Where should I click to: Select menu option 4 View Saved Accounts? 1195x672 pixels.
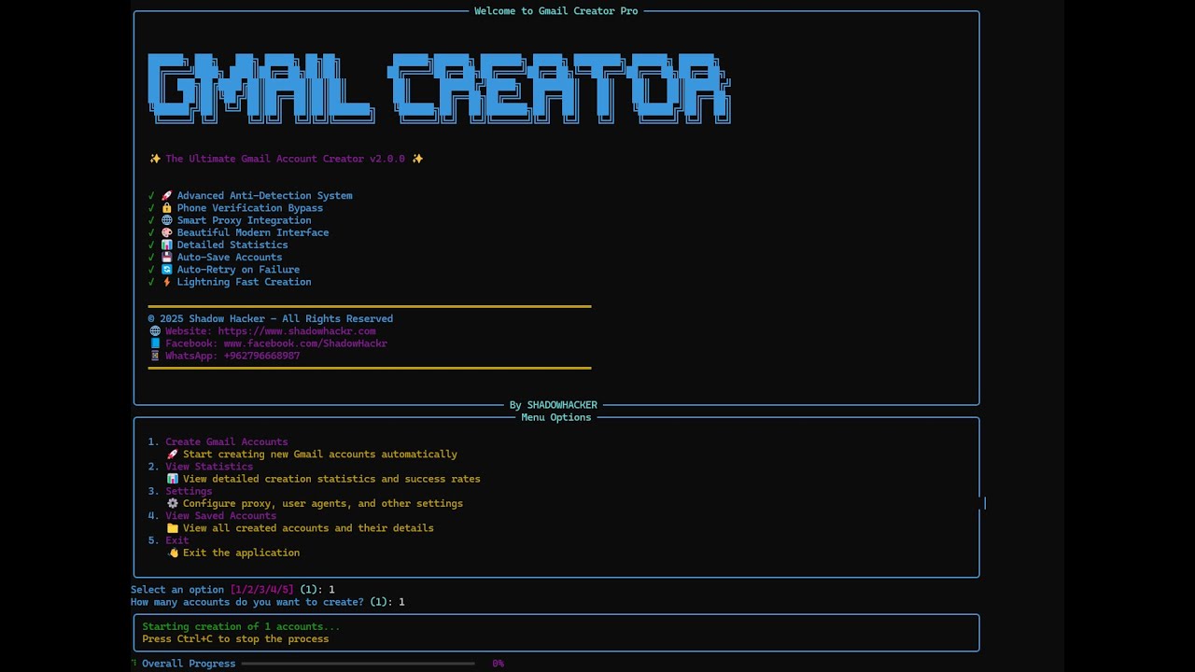point(221,515)
